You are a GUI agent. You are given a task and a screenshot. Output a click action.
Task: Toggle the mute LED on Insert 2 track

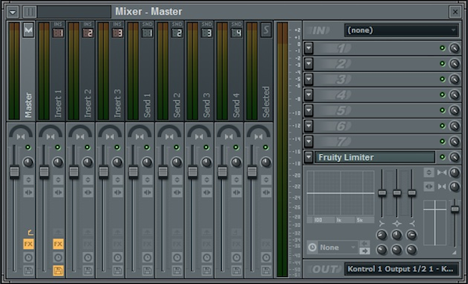coord(88,147)
